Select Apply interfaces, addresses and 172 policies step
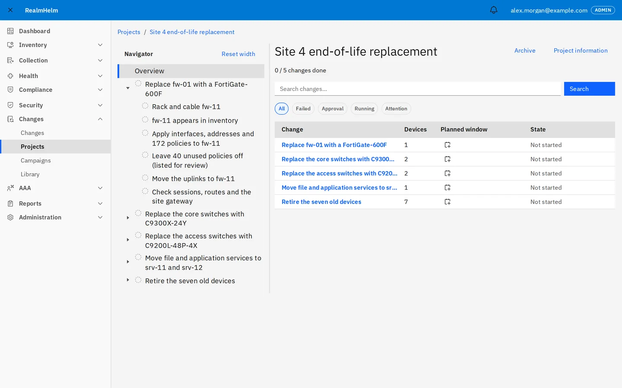 coord(203,138)
